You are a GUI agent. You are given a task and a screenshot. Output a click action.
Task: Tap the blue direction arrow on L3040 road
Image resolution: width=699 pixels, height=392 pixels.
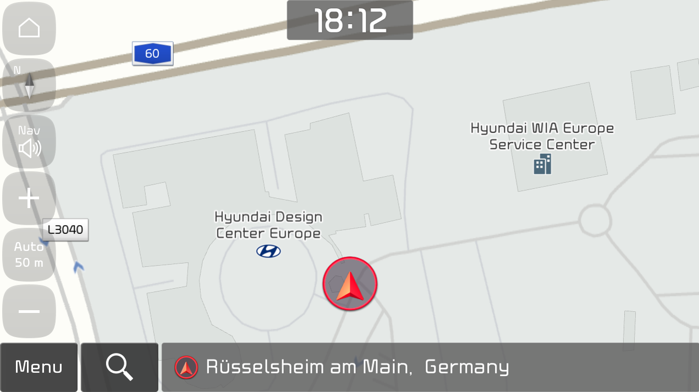(79, 267)
